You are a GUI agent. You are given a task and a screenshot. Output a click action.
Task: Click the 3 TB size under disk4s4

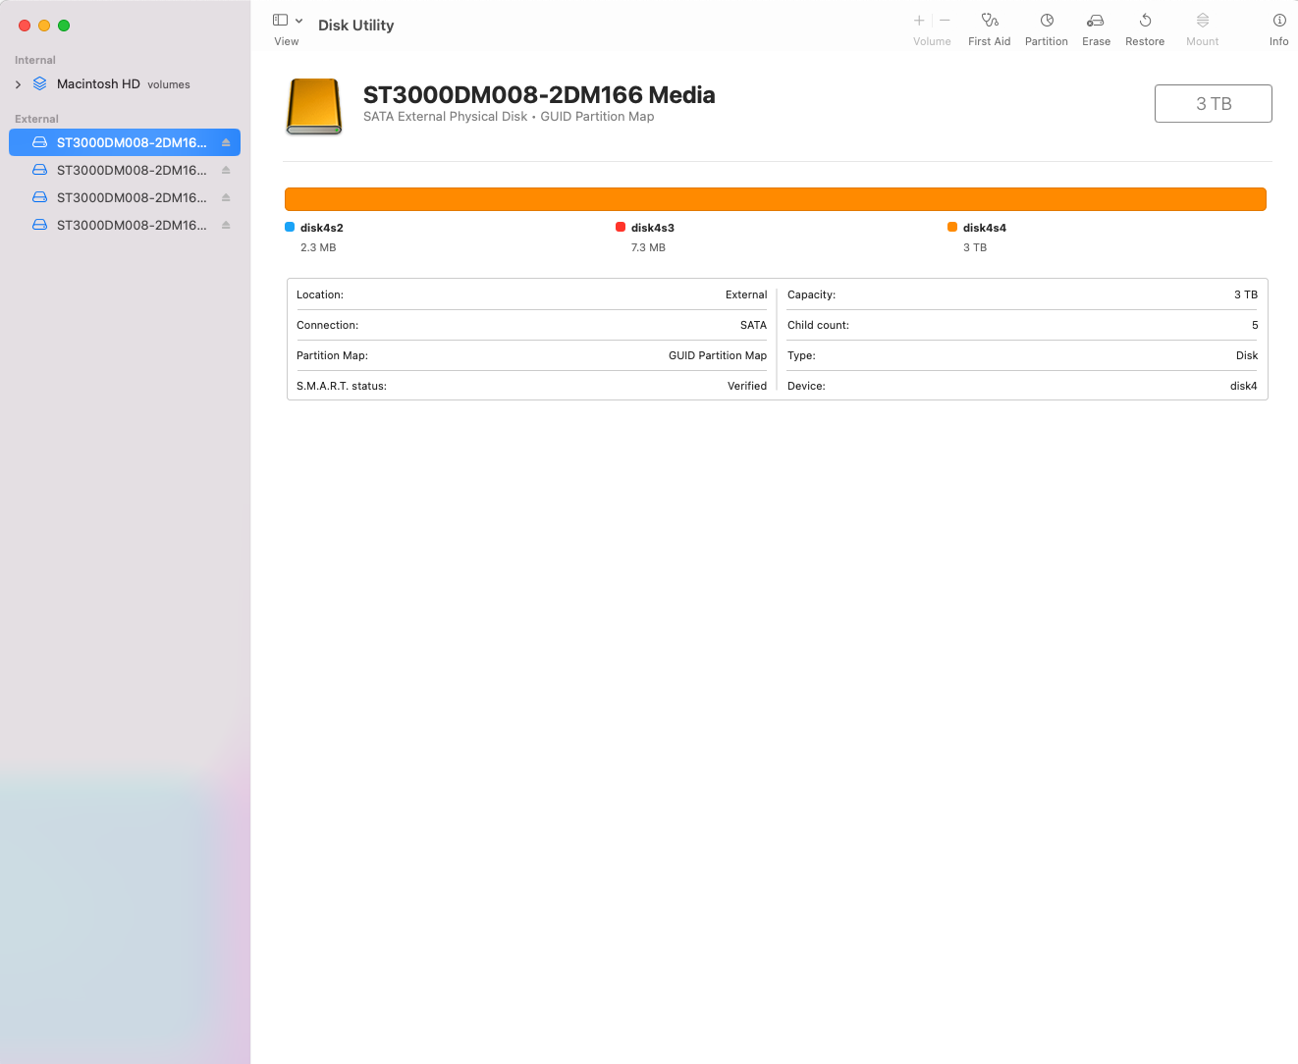pos(975,247)
